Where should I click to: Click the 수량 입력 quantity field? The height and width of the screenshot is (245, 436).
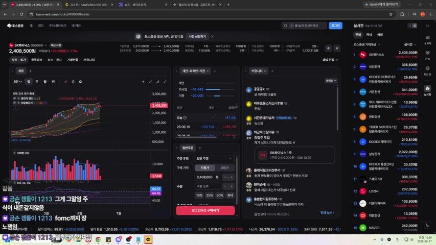click(x=208, y=186)
